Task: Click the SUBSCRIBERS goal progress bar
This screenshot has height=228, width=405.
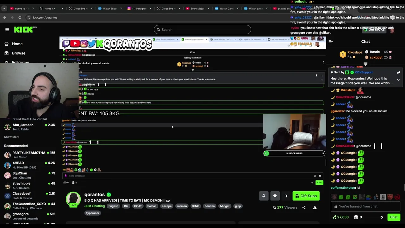Action: [294, 153]
